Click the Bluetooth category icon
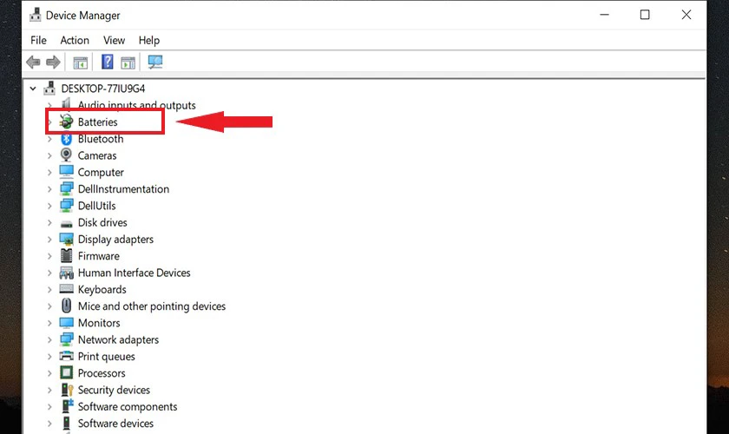 click(x=67, y=139)
